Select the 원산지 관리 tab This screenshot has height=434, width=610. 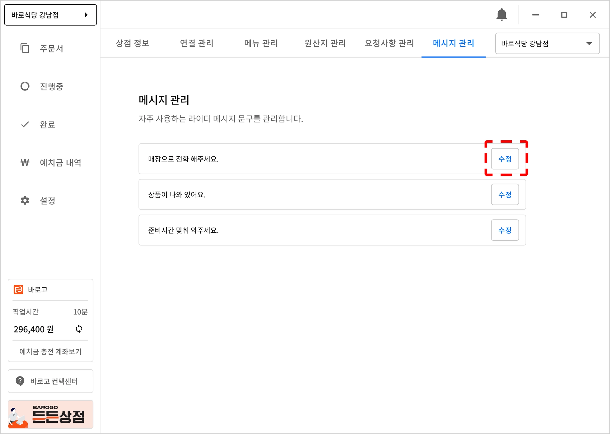tap(325, 43)
